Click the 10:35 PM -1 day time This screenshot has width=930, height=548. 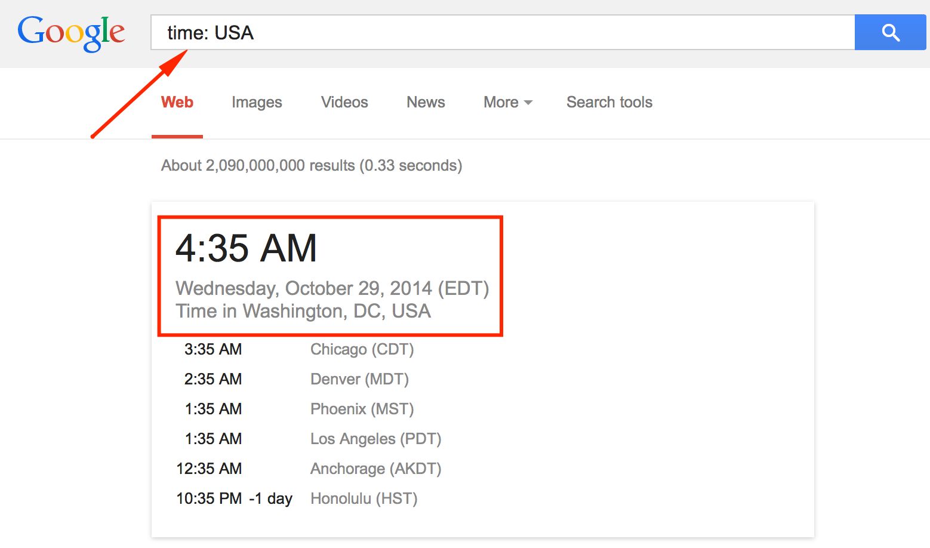coord(234,498)
